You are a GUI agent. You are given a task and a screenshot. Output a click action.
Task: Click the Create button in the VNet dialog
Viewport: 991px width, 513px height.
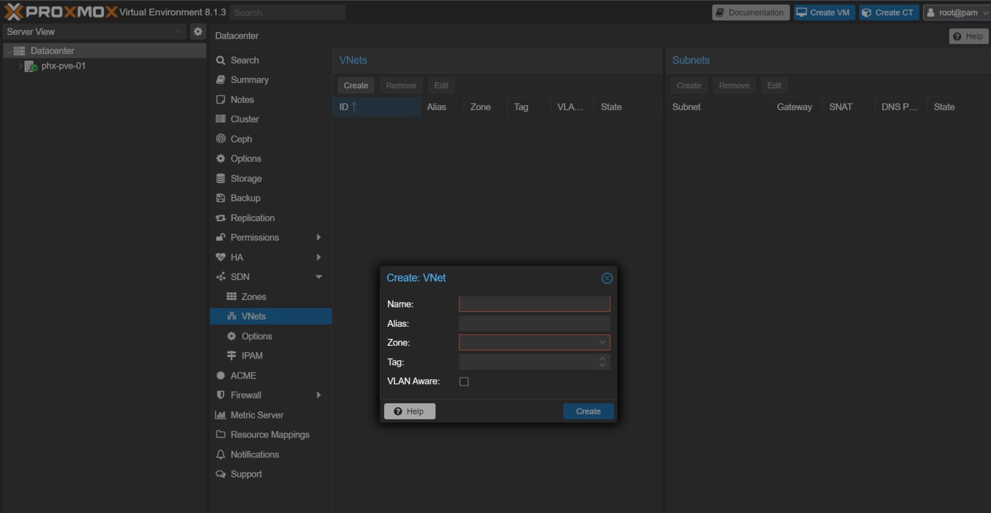(588, 411)
